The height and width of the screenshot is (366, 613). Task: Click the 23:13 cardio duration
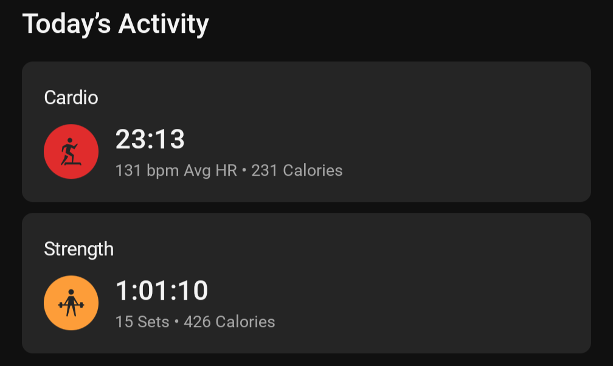tap(150, 139)
